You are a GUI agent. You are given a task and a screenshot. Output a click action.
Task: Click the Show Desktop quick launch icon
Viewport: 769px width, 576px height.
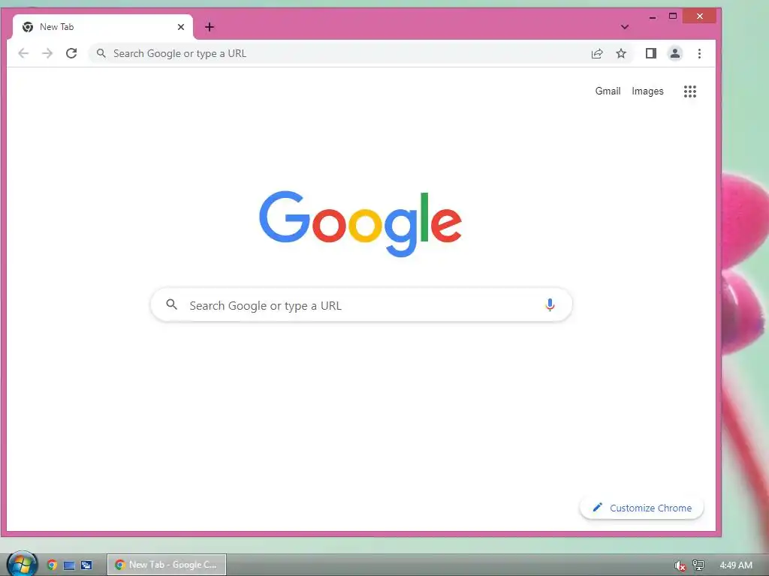69,565
